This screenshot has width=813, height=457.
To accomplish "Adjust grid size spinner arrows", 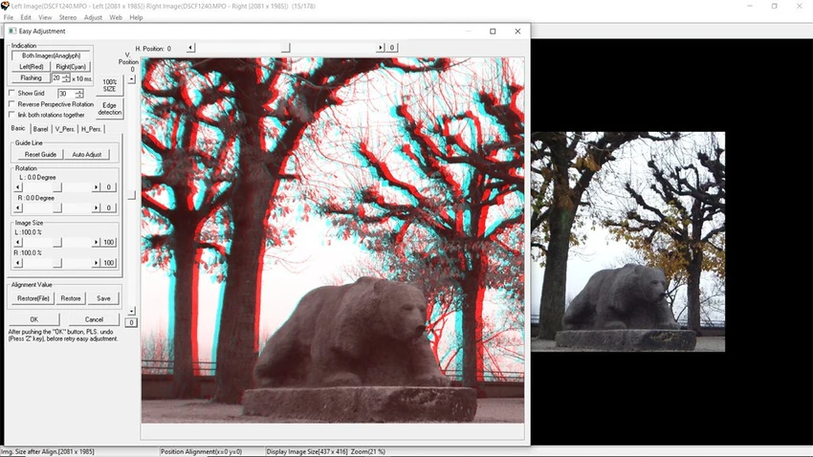I will pos(78,94).
